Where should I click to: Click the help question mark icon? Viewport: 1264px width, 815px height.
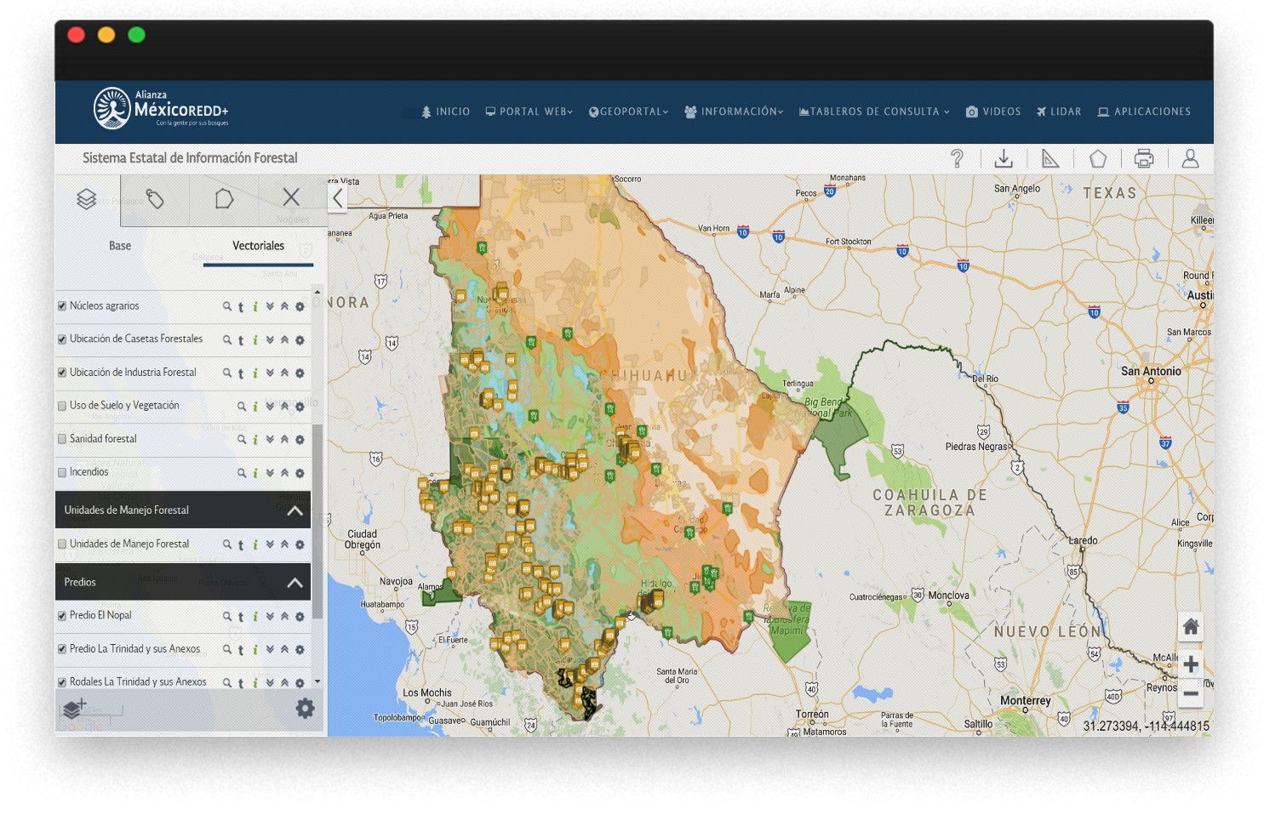coord(957,159)
